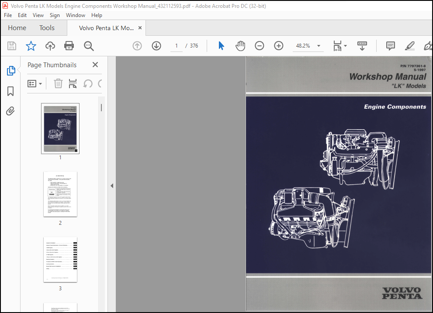Click the thumbnails panel scrollbar
Screen dimensions: 433x313
click(101, 108)
